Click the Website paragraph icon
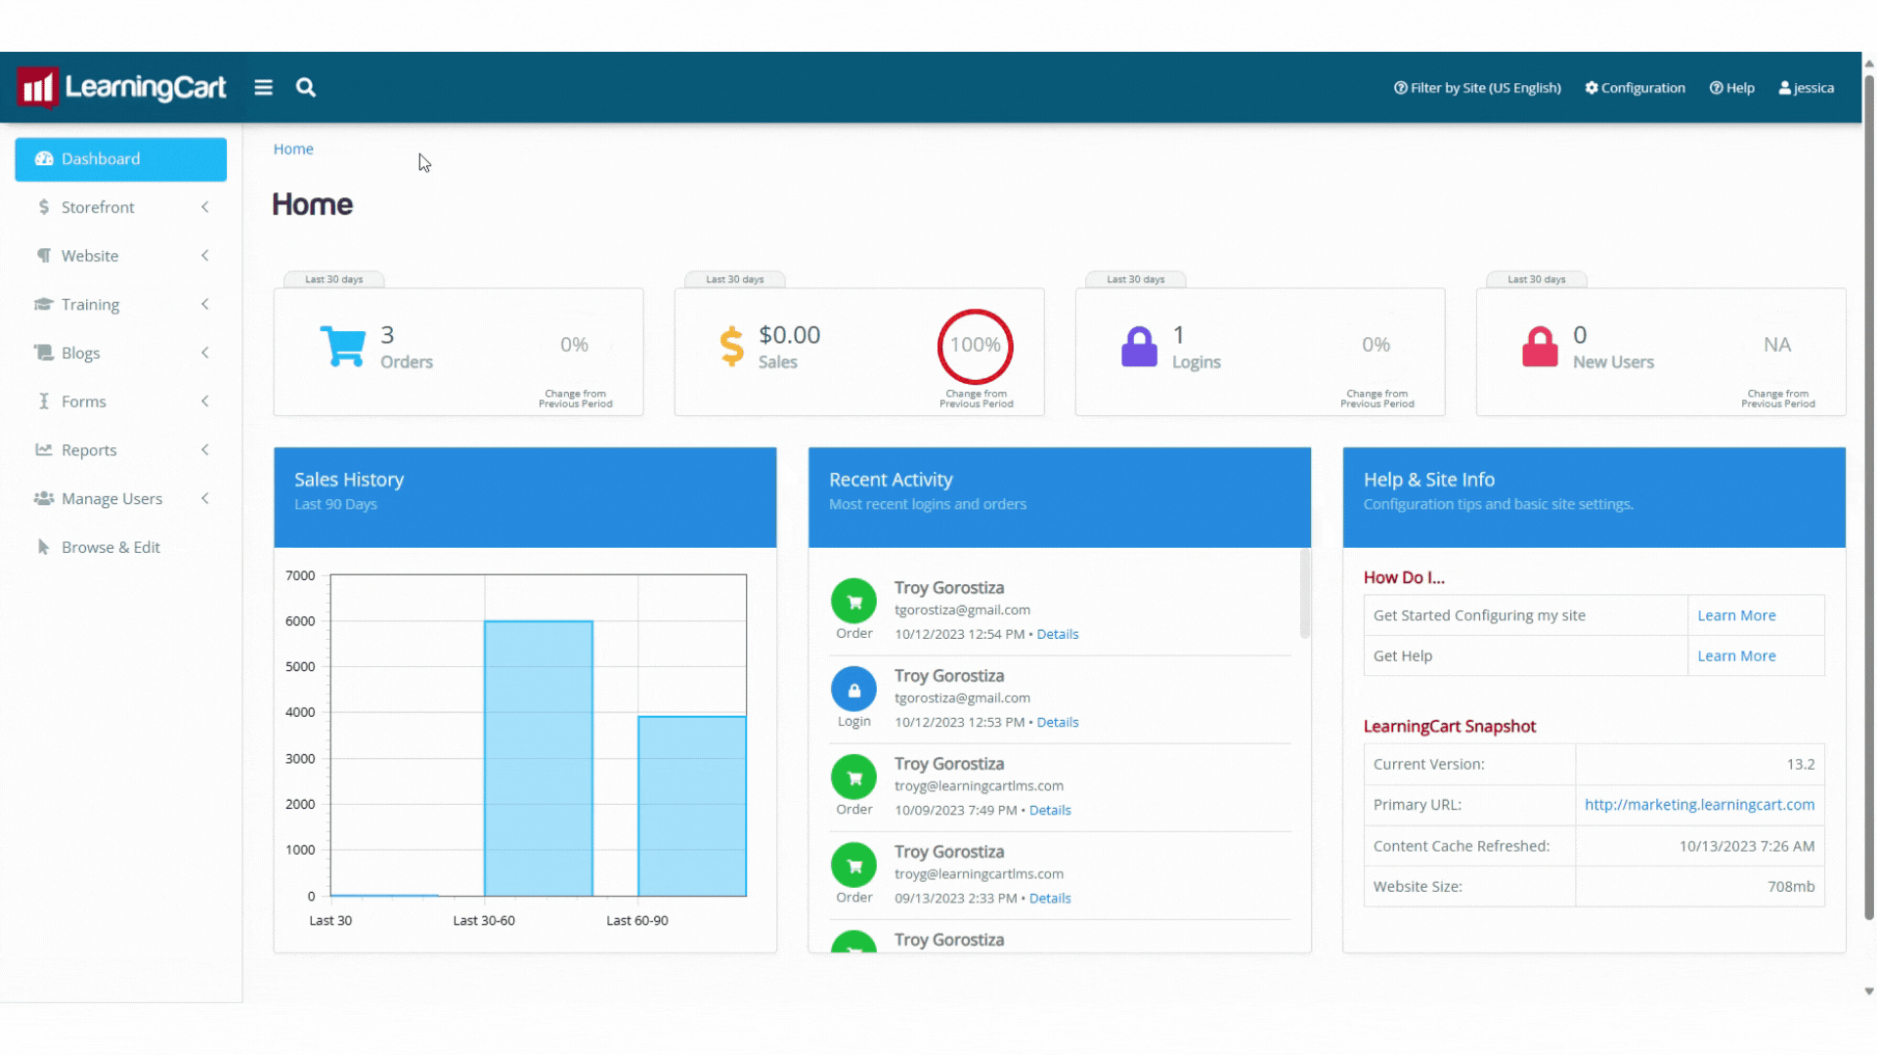This screenshot has width=1877, height=1055. [x=44, y=255]
